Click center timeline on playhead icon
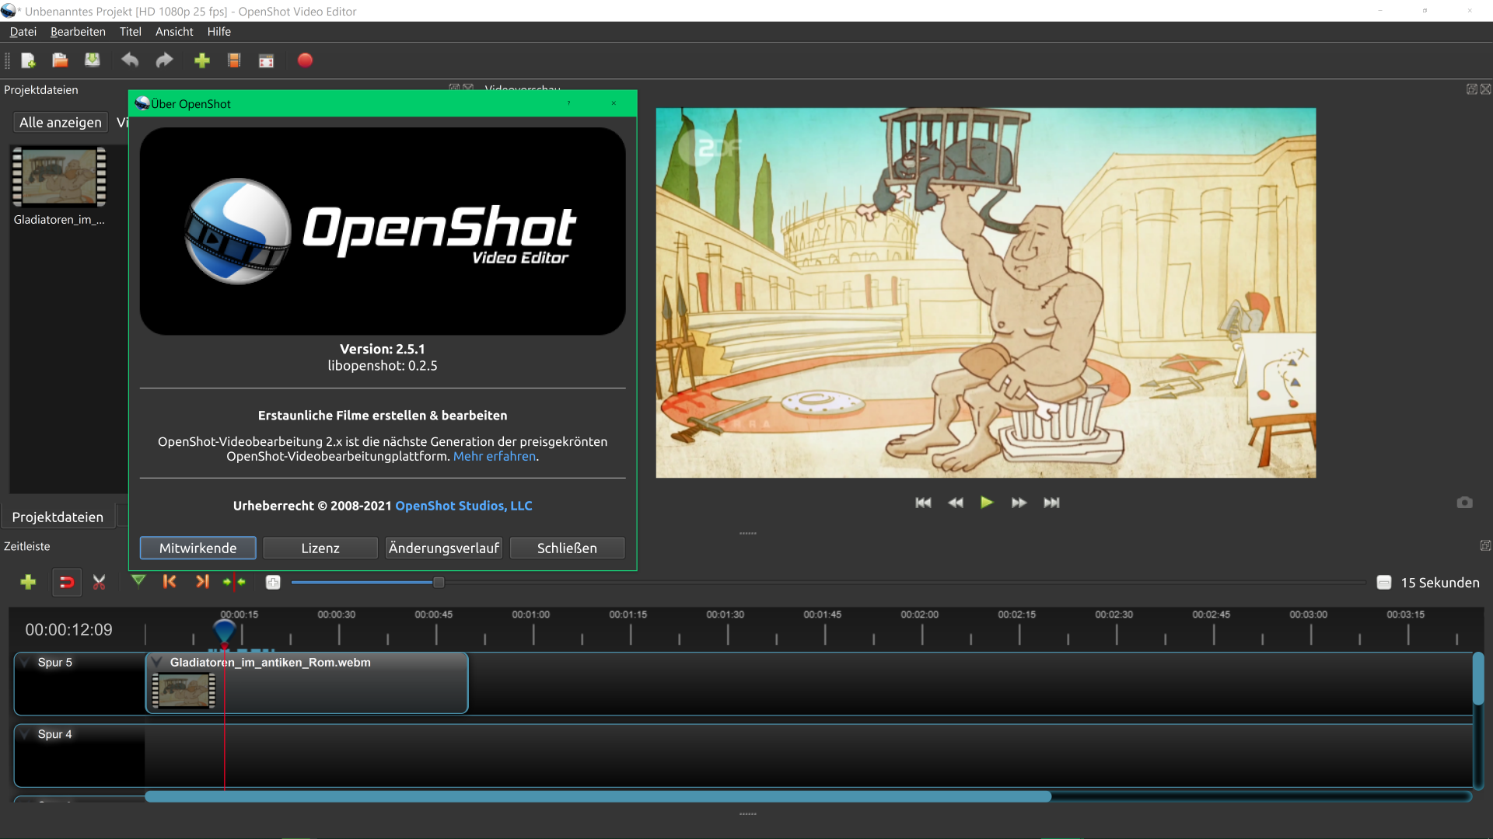 [x=234, y=582]
